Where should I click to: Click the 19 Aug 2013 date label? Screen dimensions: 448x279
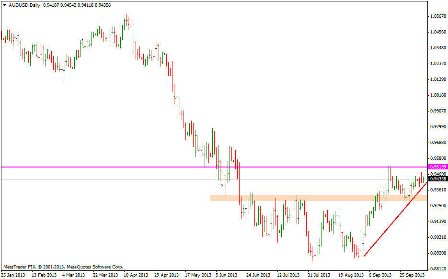click(349, 275)
